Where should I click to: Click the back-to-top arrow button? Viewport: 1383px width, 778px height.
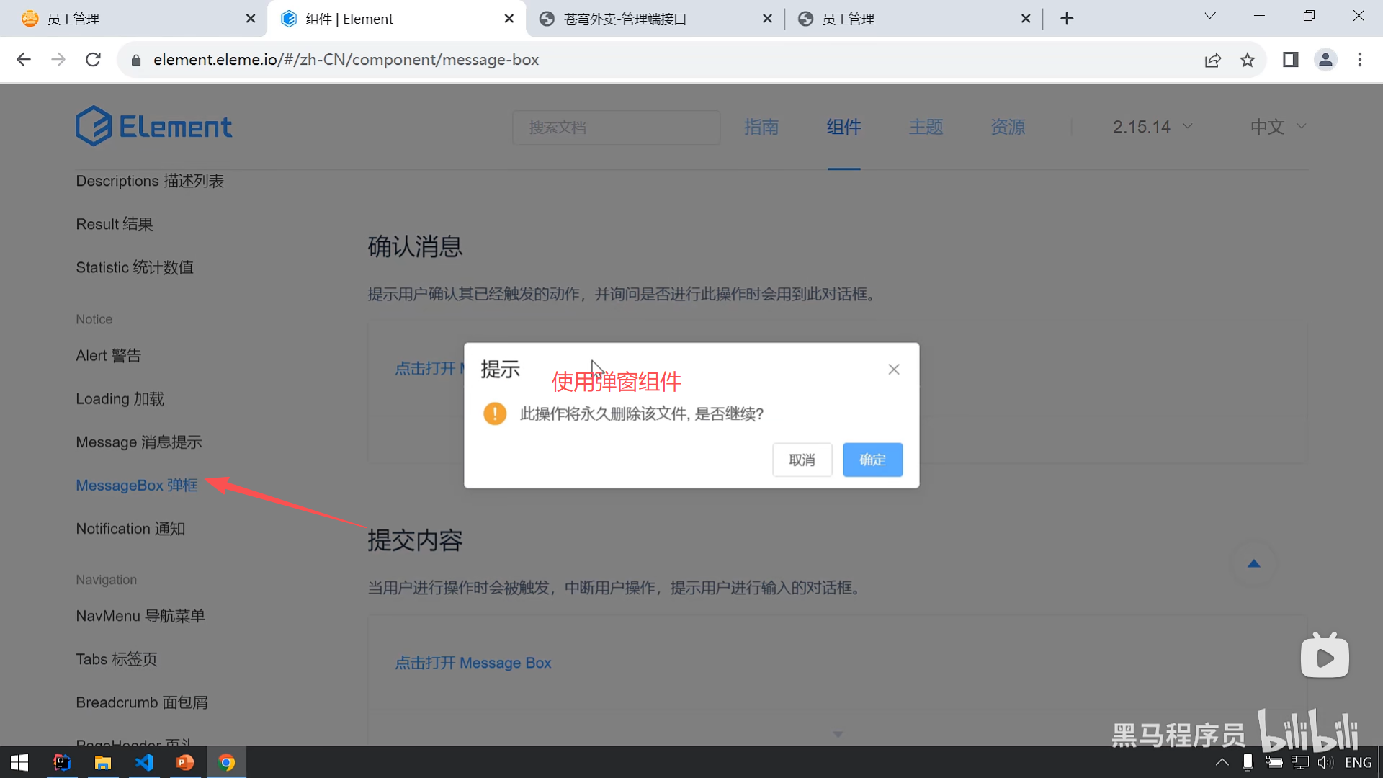tap(1253, 564)
